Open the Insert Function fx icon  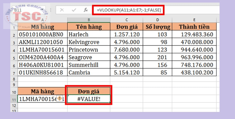click(x=86, y=10)
